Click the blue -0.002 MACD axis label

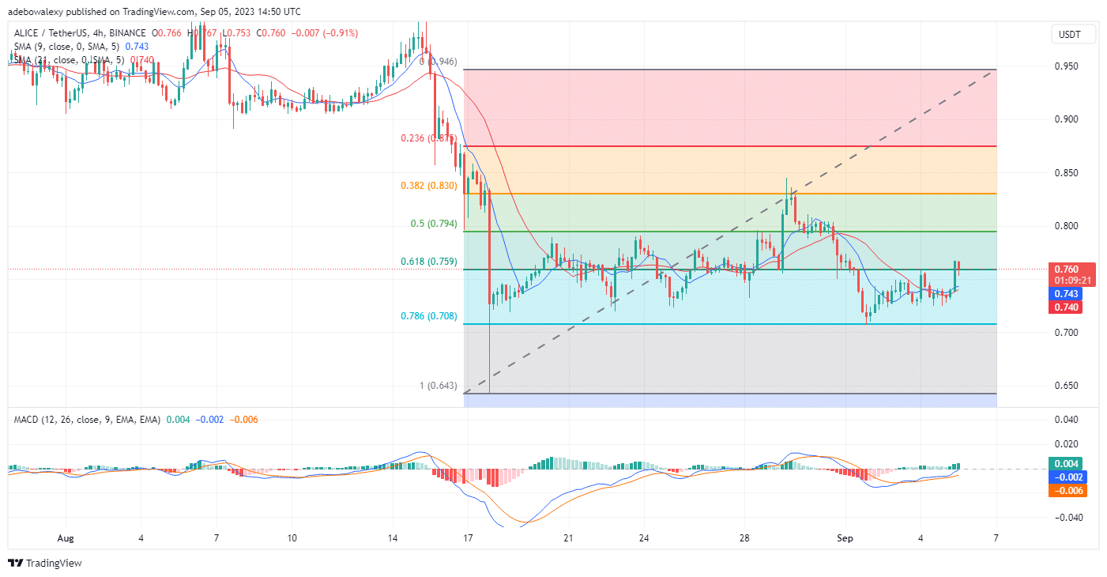pyautogui.click(x=1067, y=477)
